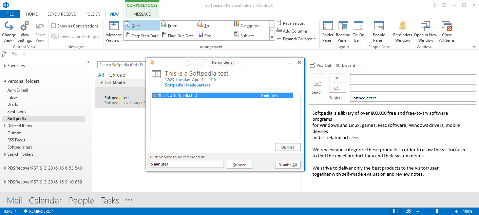Click the Send/Receive quick access icon
The width and height of the screenshot is (479, 215).
(x=4, y=54)
